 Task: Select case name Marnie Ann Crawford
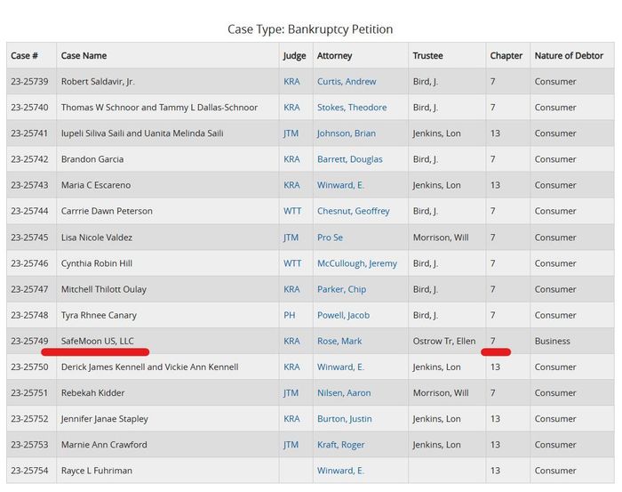(104, 445)
